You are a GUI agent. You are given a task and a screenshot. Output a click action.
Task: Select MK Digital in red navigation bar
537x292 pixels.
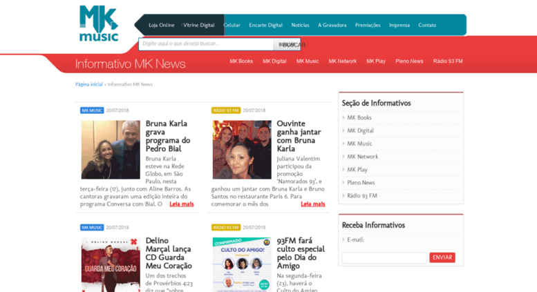click(274, 61)
